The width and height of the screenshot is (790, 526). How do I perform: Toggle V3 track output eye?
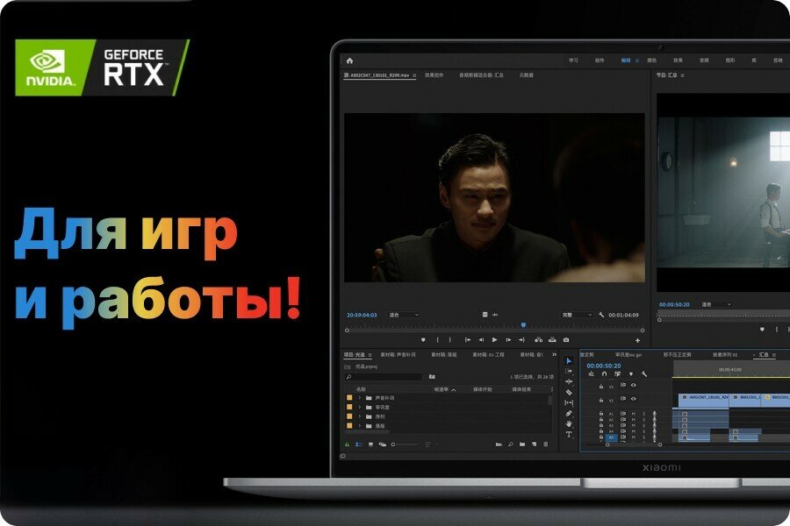point(633,385)
